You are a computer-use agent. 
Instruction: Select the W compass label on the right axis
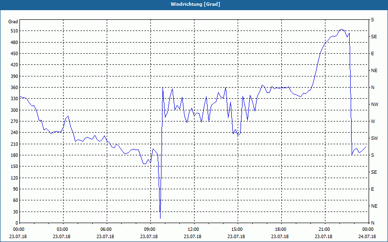(373, 121)
